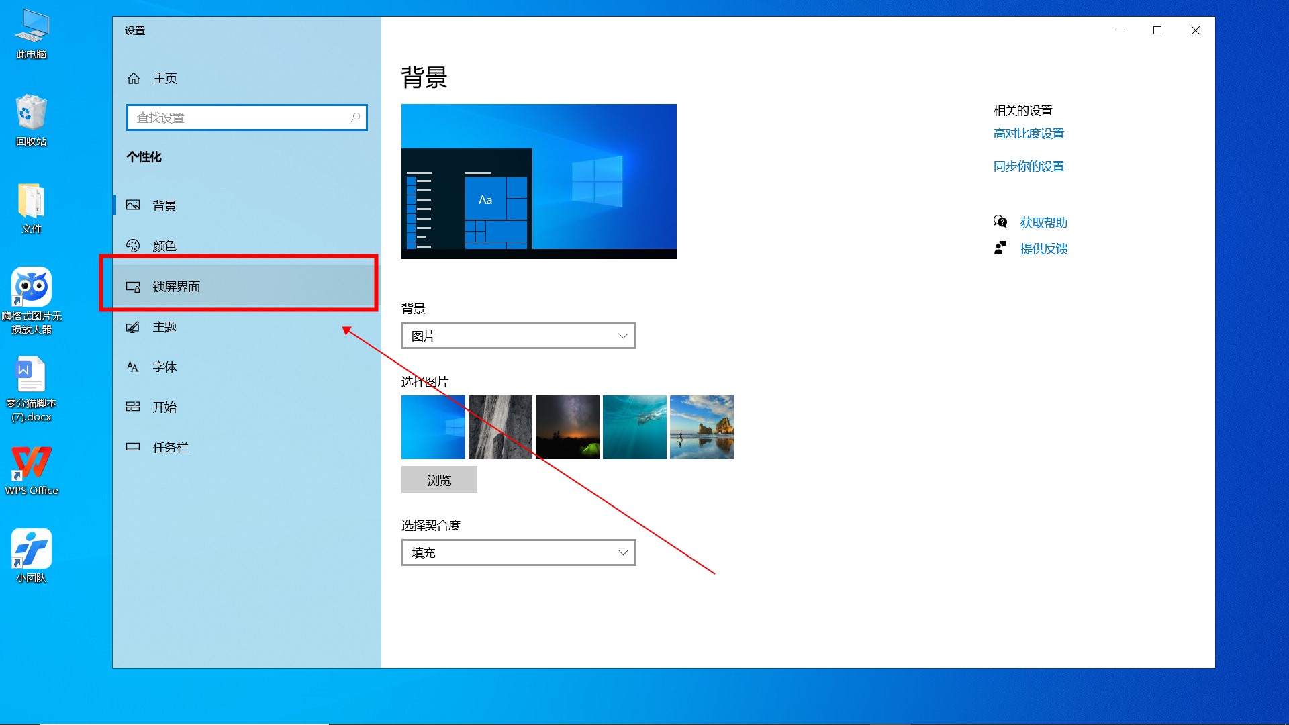The width and height of the screenshot is (1289, 725).
Task: Click the 提供反馈 link
Action: (1043, 249)
